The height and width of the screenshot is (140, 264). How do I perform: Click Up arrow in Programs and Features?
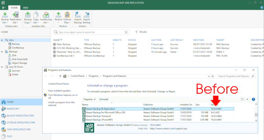click(60, 76)
